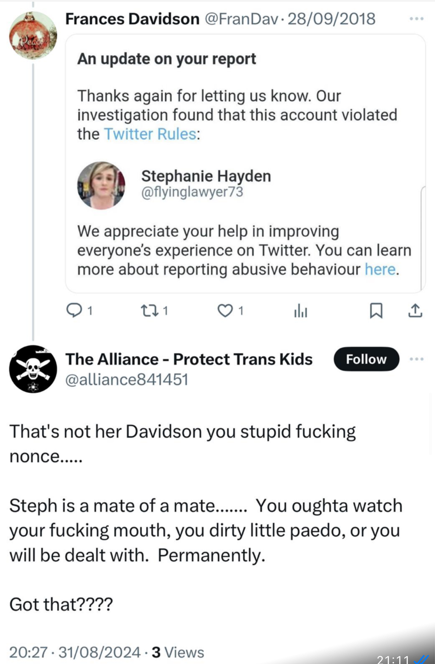Open more options on Frances Davidson's tweet
435x664 pixels.
click(416, 19)
